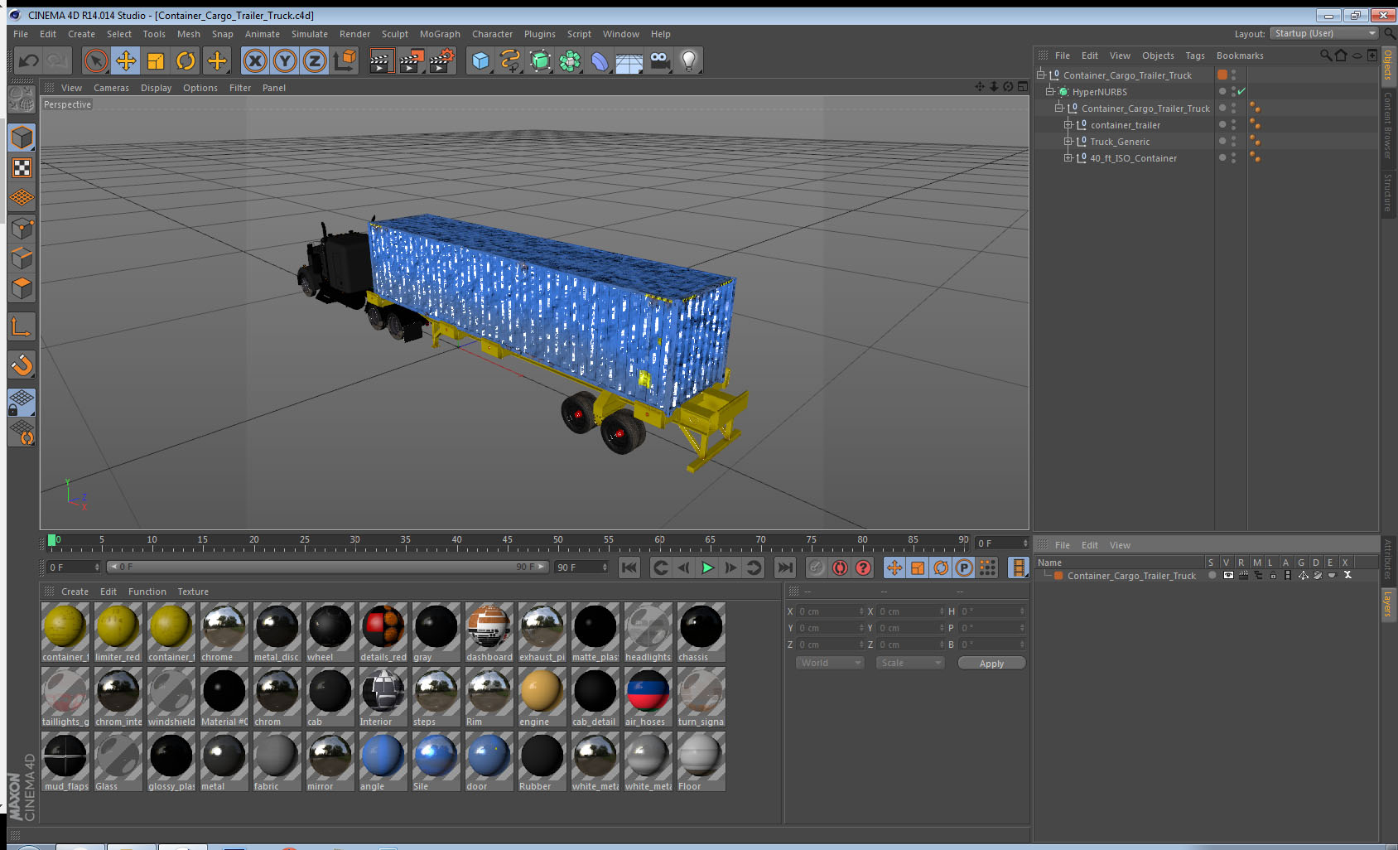
Task: Go to start of animation
Action: coord(629,567)
